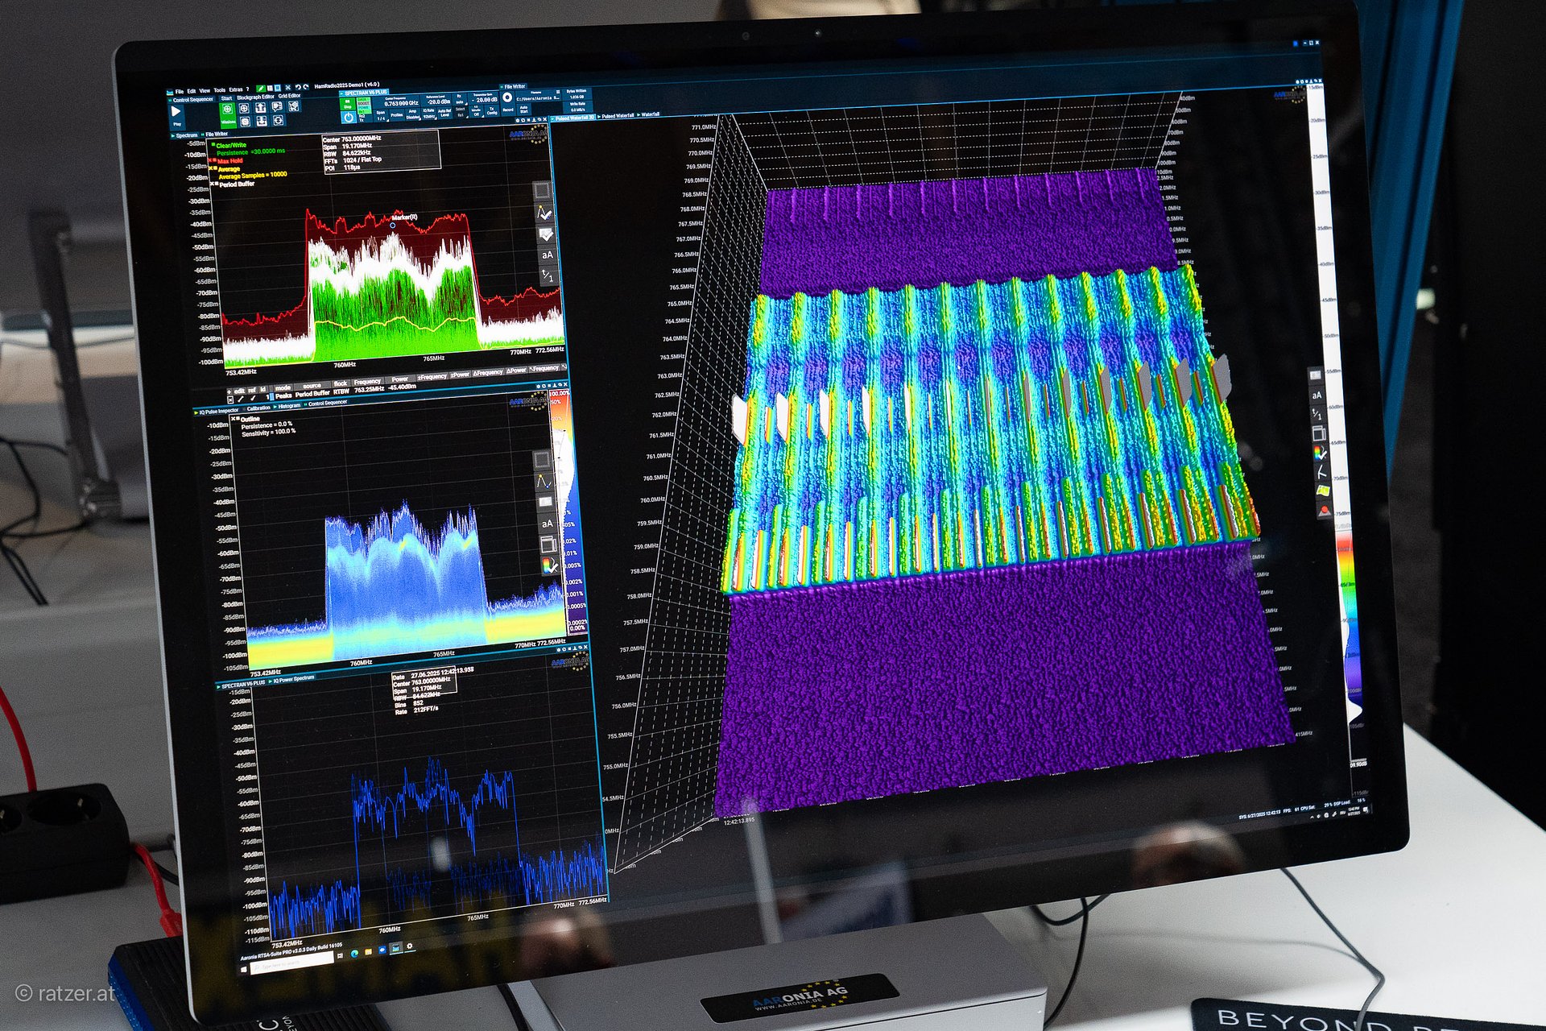This screenshot has height=1031, width=1546.
Task: Click the speech bubble icon in Start toolbar
Action: [277, 106]
